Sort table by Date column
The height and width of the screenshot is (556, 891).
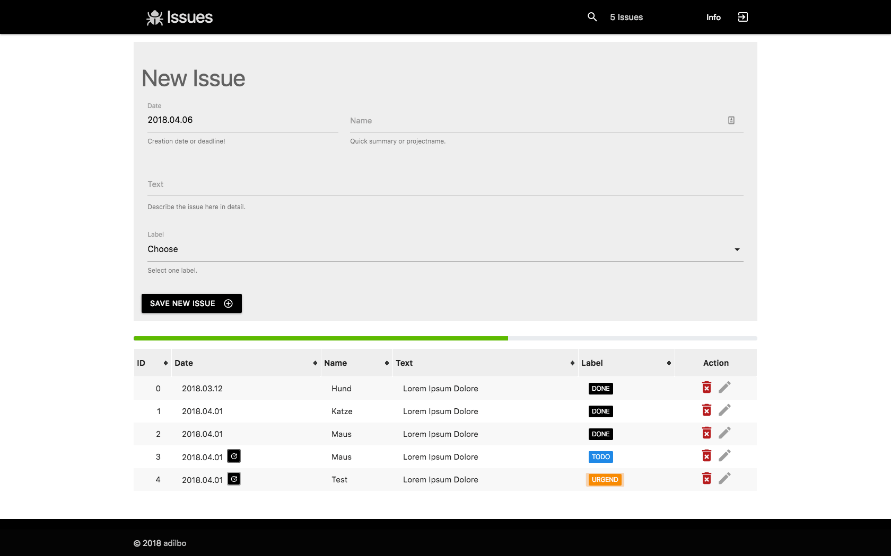click(x=246, y=363)
